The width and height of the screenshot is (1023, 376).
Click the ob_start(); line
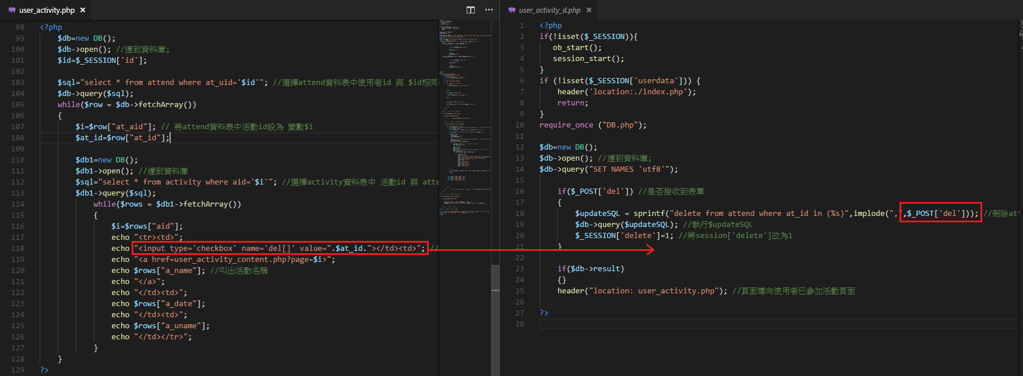click(577, 48)
